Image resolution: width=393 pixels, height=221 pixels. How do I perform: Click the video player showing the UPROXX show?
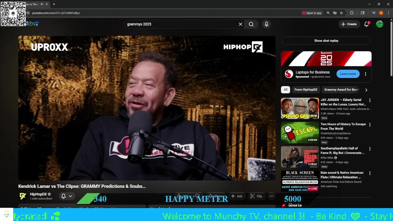point(147,108)
